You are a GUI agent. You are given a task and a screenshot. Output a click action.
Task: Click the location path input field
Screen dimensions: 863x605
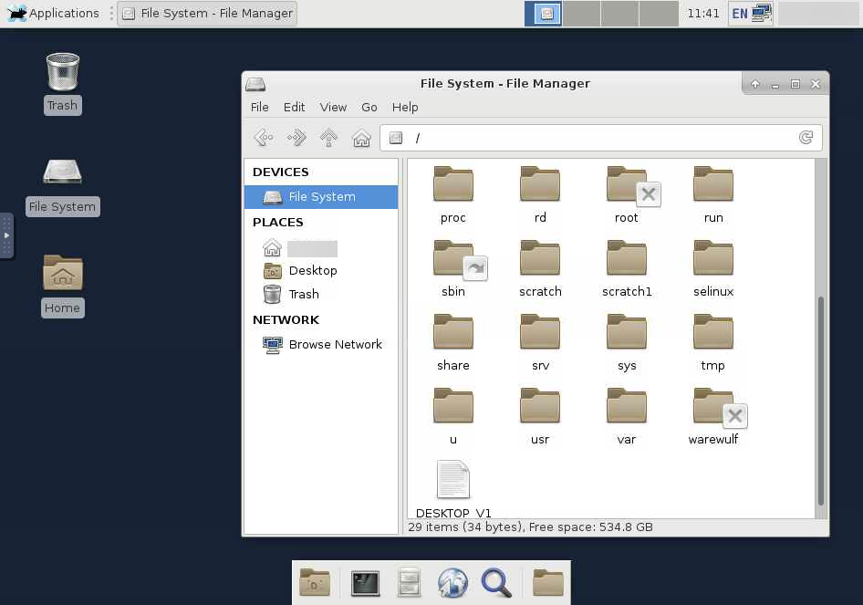(x=593, y=138)
